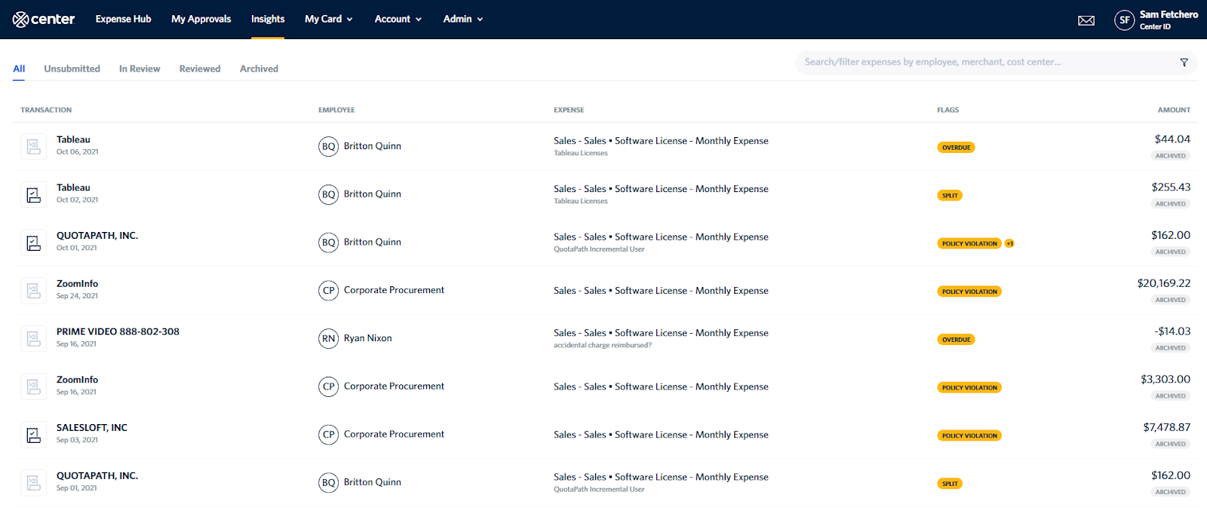Image resolution: width=1207 pixels, height=510 pixels.
Task: Open receipt icon for QUOTAPATH Oct 01
Action: [x=33, y=243]
